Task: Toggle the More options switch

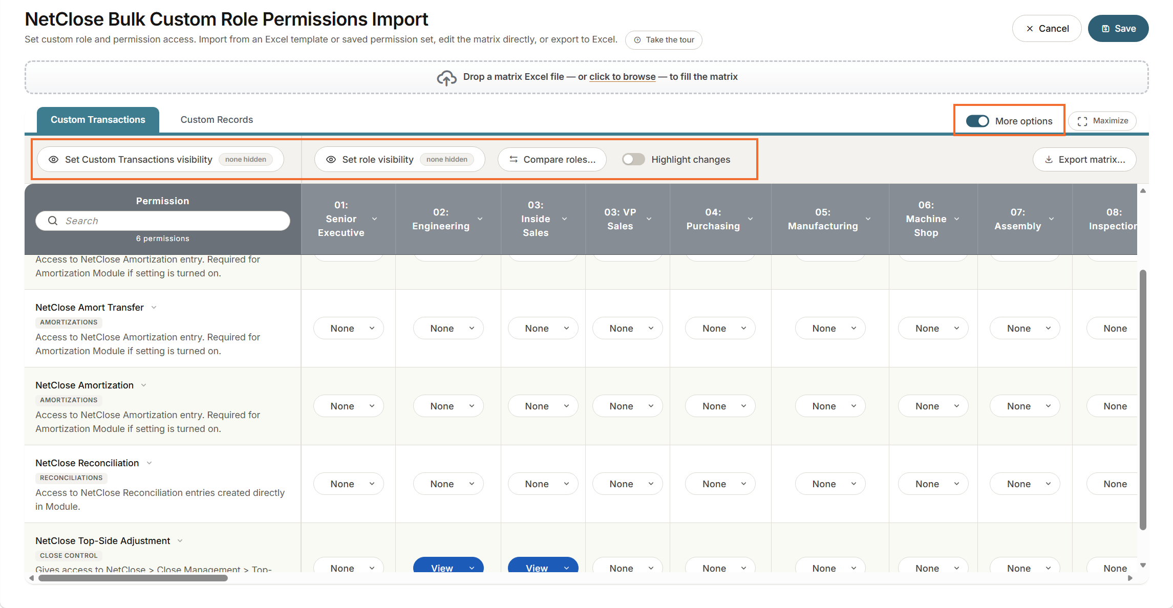Action: click(x=977, y=121)
